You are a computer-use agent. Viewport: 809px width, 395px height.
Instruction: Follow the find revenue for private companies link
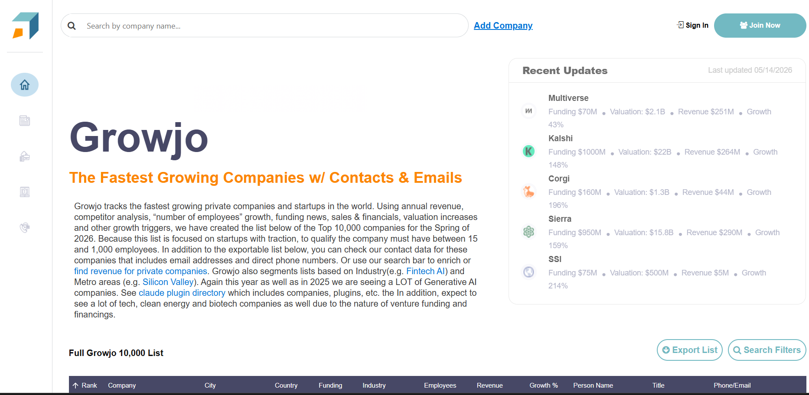click(x=140, y=271)
